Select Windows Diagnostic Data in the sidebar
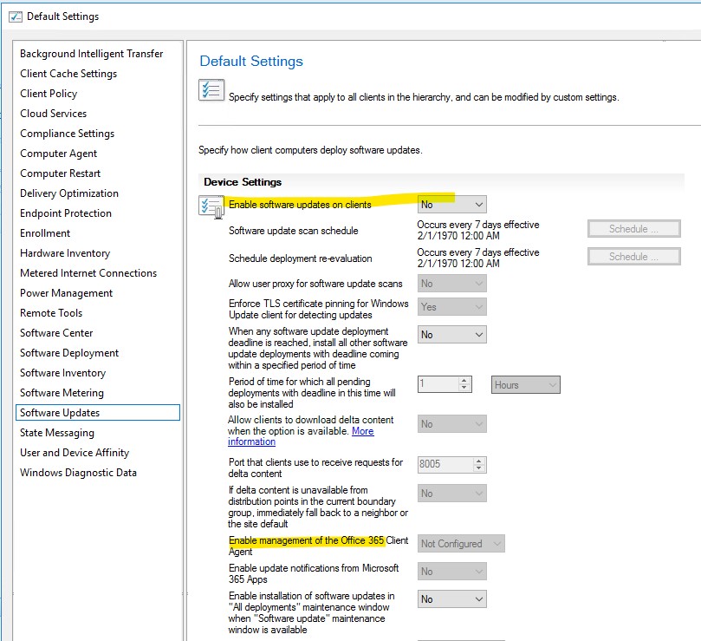The image size is (701, 641). (x=77, y=473)
